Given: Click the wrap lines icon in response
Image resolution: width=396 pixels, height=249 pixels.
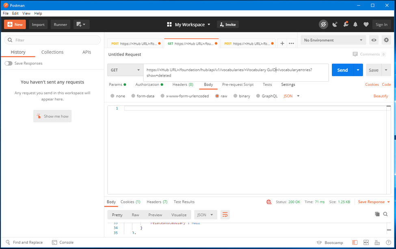Looking at the screenshot, I should (225, 214).
